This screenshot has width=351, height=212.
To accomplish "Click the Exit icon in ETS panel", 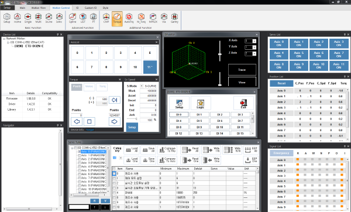I will click(x=243, y=103).
